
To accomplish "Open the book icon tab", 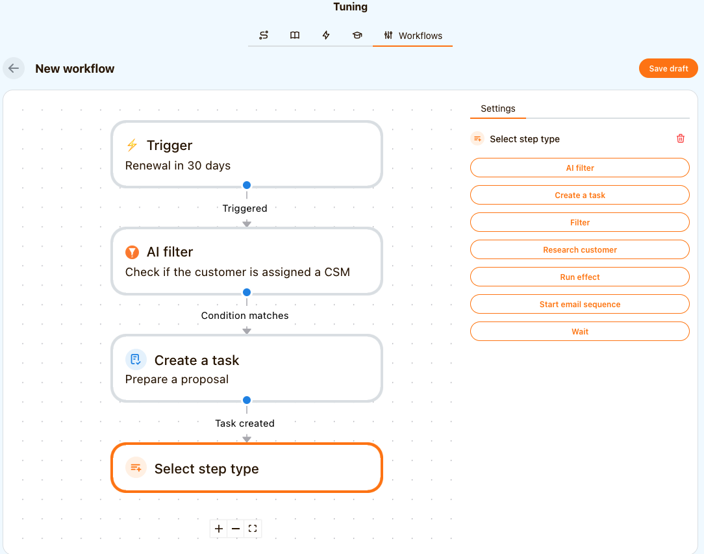I will (295, 36).
